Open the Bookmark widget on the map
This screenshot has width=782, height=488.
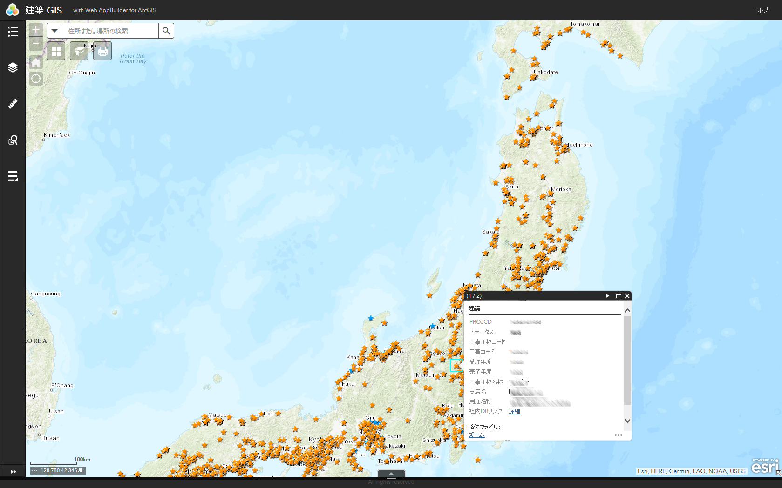pos(79,51)
